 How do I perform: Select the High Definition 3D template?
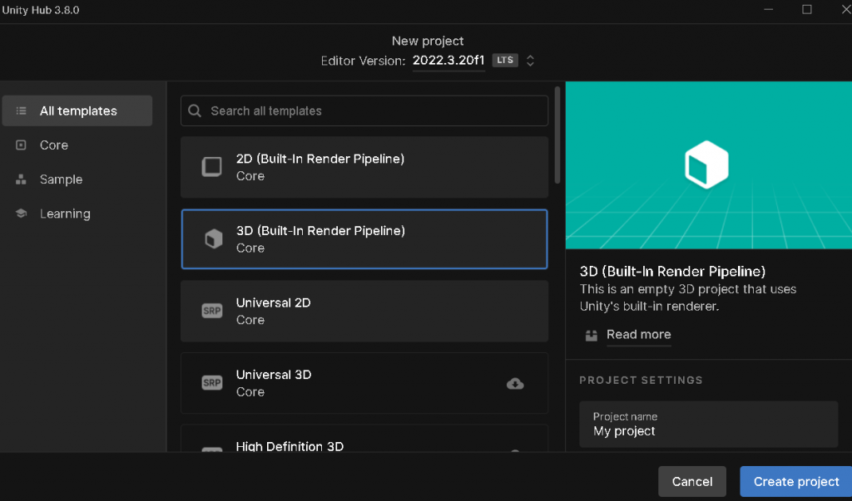[x=364, y=439]
